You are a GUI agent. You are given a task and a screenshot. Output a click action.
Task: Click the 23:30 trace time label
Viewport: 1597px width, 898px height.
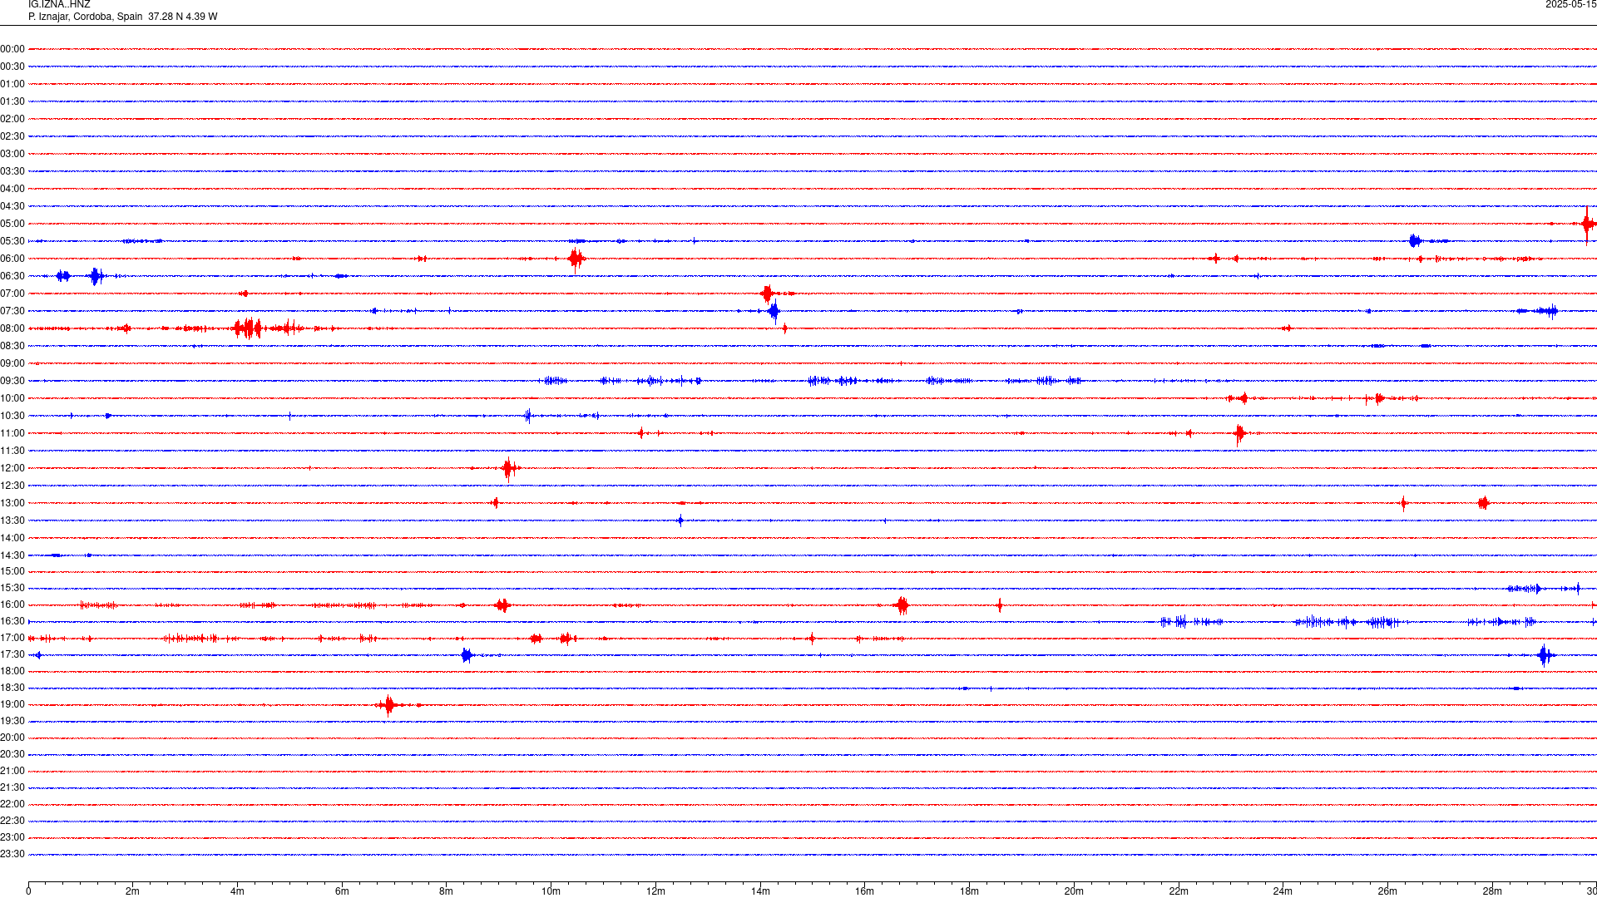(12, 854)
